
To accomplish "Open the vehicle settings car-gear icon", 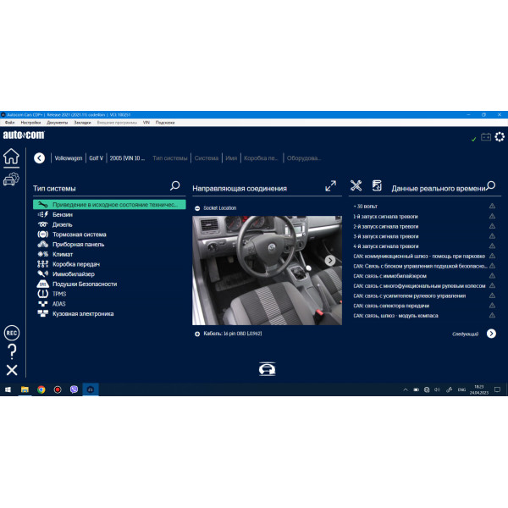I will point(11,179).
